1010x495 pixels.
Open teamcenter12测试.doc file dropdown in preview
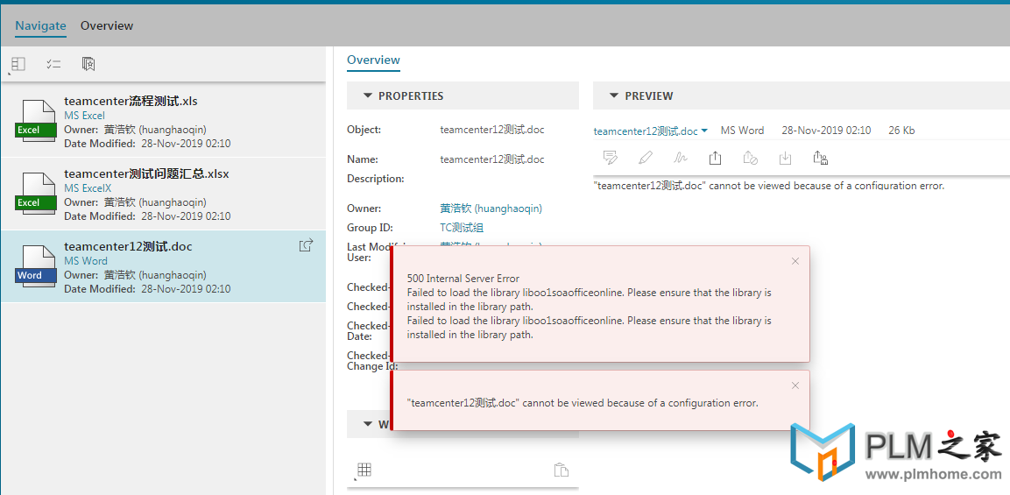(x=651, y=131)
